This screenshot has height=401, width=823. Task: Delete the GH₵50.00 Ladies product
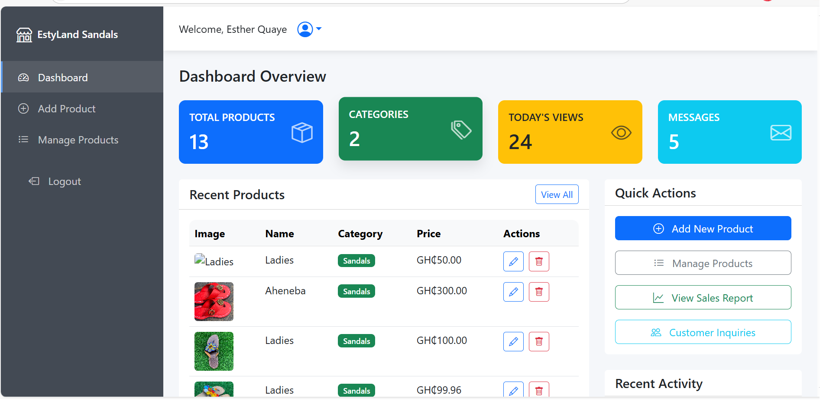(539, 261)
